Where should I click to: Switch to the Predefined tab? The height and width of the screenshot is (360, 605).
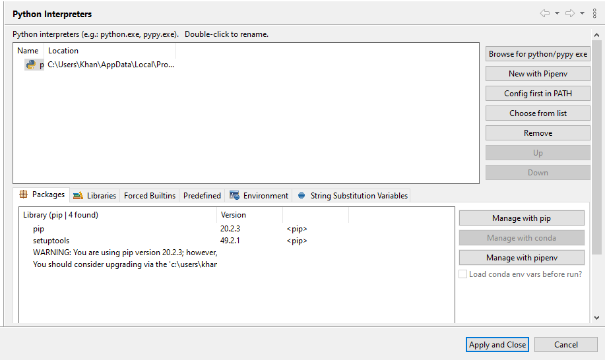point(202,195)
